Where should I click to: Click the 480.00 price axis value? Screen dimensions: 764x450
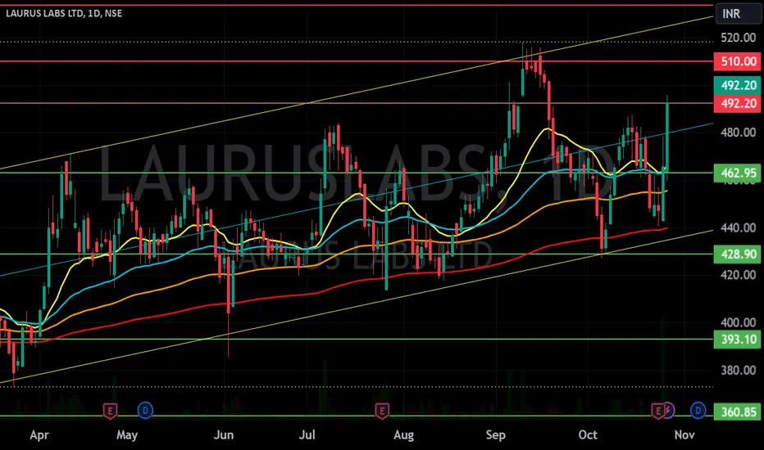[x=738, y=133]
